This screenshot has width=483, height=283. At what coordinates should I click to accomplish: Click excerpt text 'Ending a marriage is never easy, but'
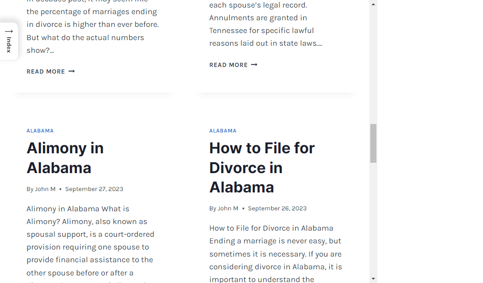tap(275, 241)
